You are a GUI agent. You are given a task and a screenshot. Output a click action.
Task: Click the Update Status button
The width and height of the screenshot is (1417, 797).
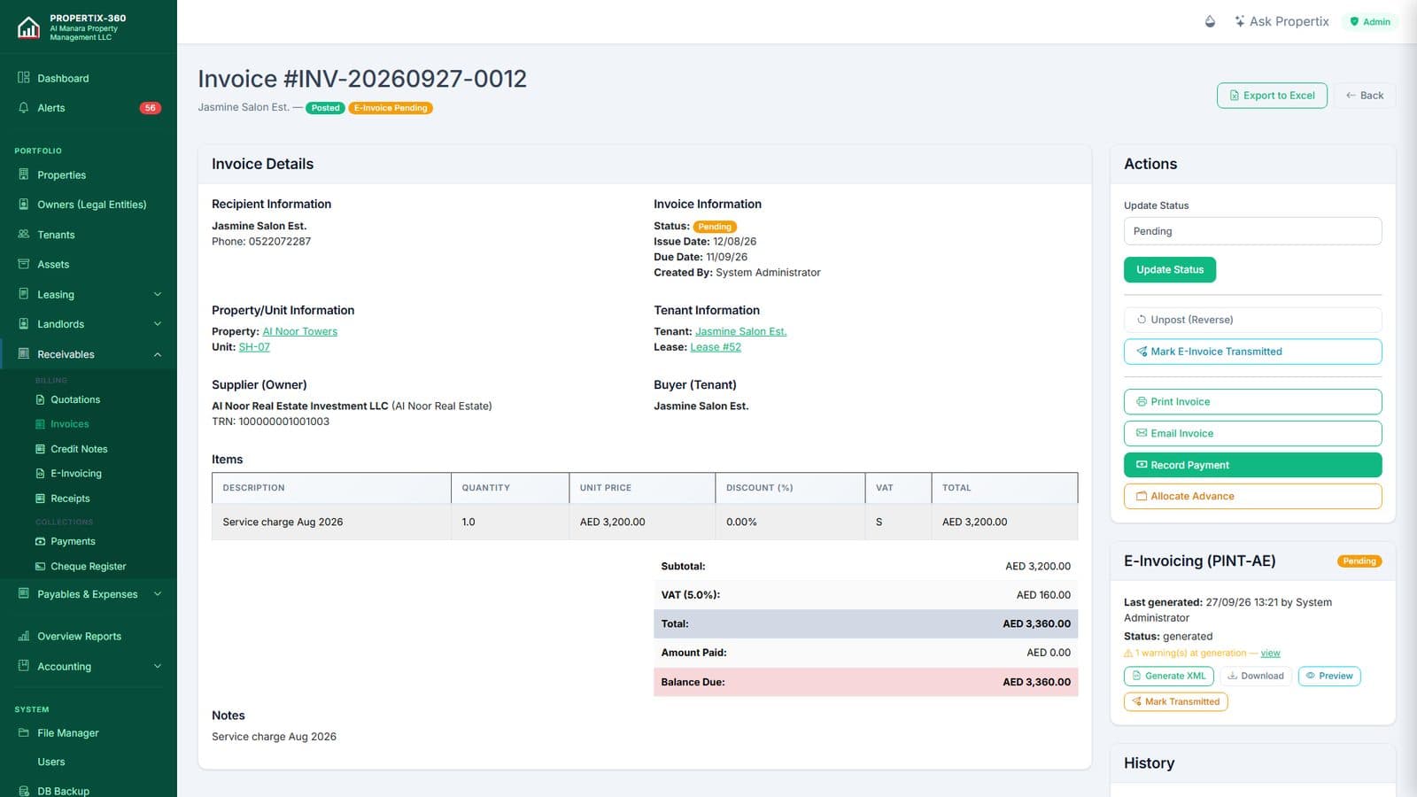pyautogui.click(x=1170, y=269)
